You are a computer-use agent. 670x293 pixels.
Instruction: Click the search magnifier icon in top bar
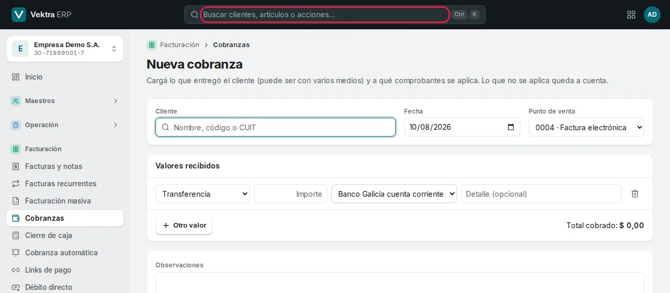[x=194, y=15]
